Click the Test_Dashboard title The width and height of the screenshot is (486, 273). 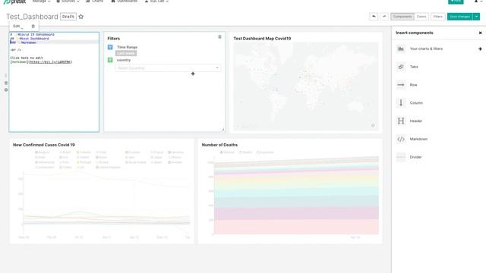32,17
